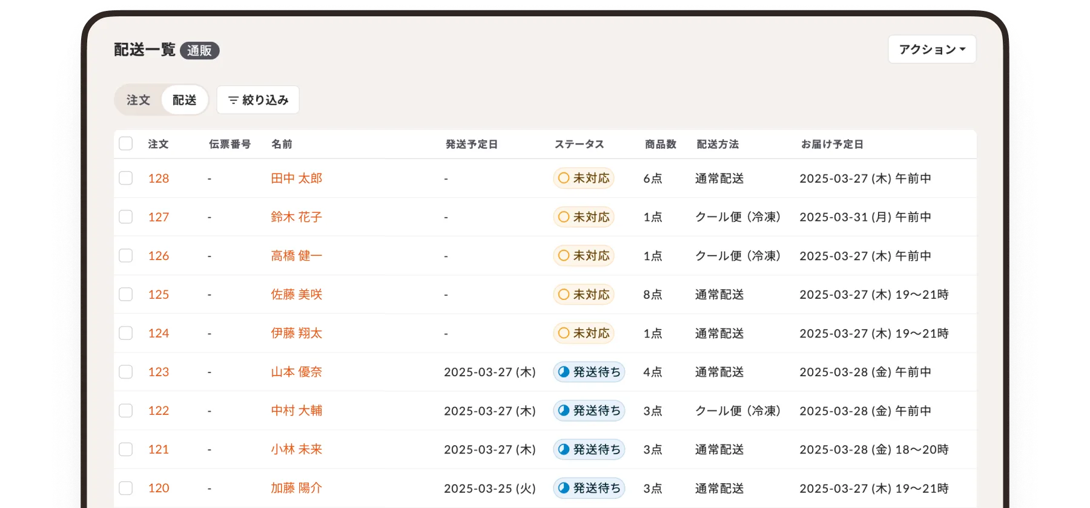
Task: Click the 発送待ち status icon for order 123
Action: 564,372
